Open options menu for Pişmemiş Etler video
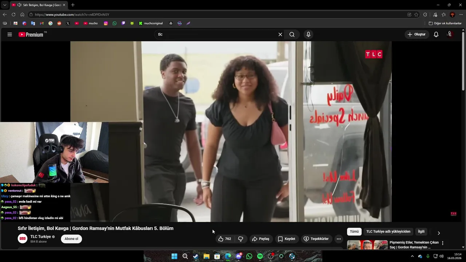Image resolution: width=466 pixels, height=262 pixels. tap(443, 243)
